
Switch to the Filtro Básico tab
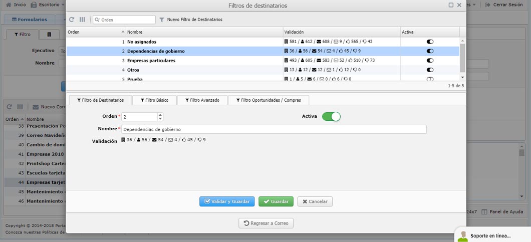click(x=154, y=100)
